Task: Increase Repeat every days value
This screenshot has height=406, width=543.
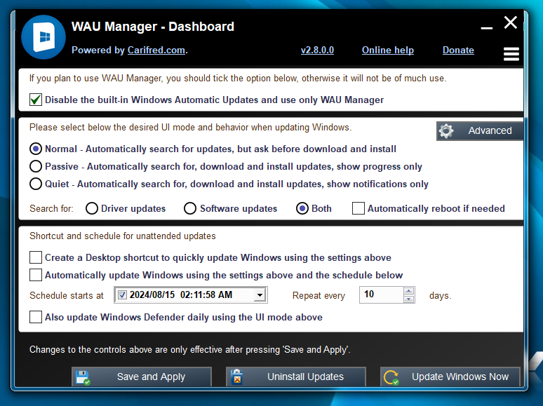Action: pos(408,291)
